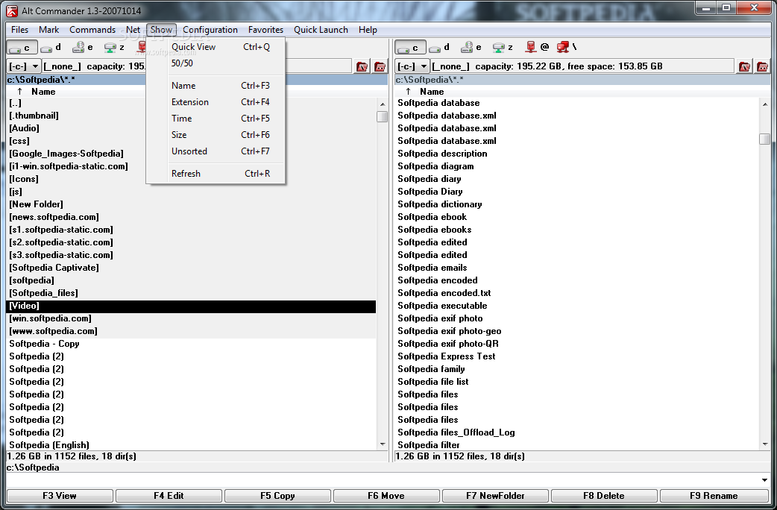Viewport: 777px width, 510px height.
Task: Click the right panel scrollbar thumb
Action: click(765, 139)
